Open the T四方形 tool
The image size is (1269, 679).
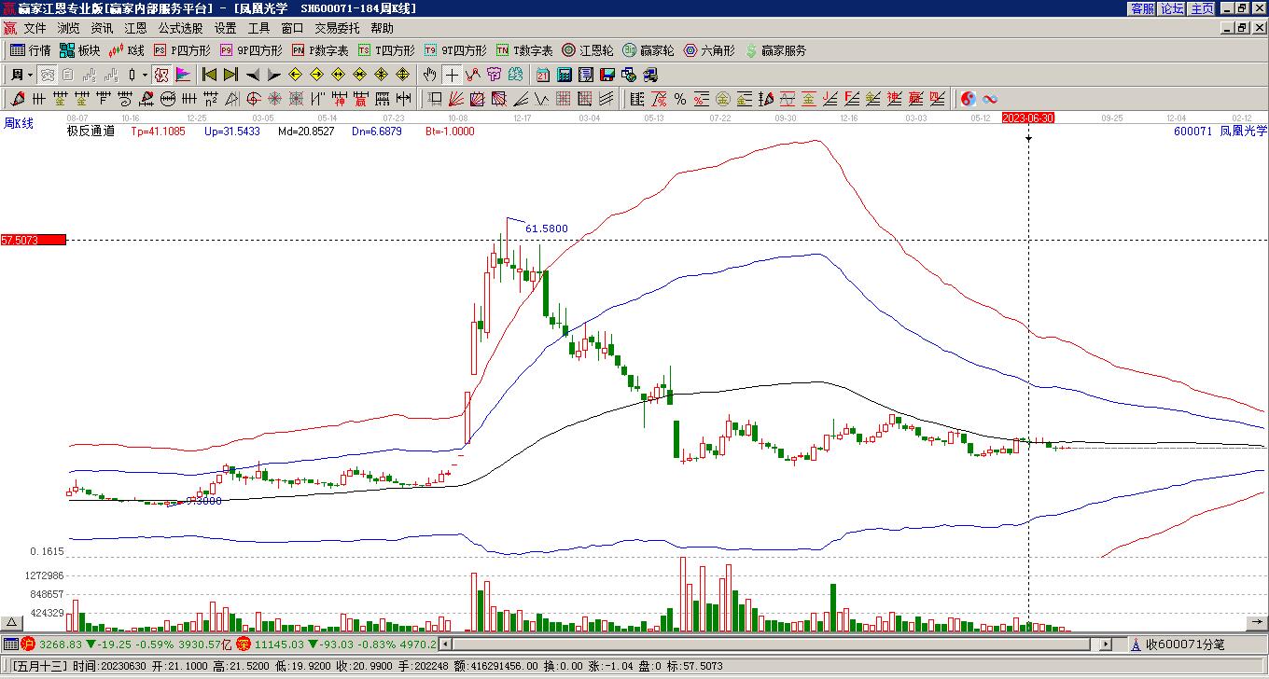(x=386, y=50)
